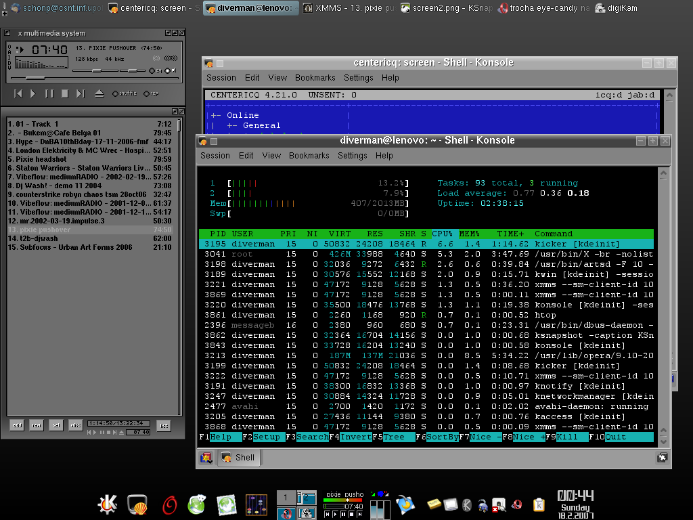Open Bookmarks menu in centericq Konsole
This screenshot has height=520, width=693.
(x=315, y=78)
